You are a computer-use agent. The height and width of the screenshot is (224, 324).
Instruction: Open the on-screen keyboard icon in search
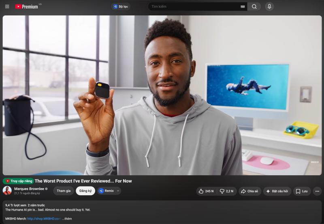click(243, 6)
